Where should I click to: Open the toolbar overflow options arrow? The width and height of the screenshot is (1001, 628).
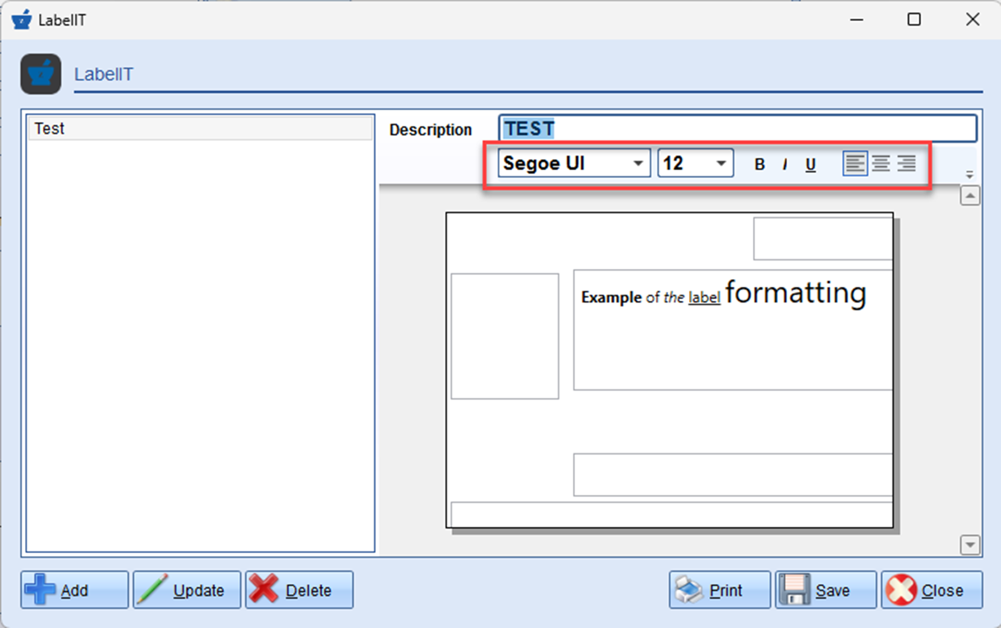click(x=970, y=175)
